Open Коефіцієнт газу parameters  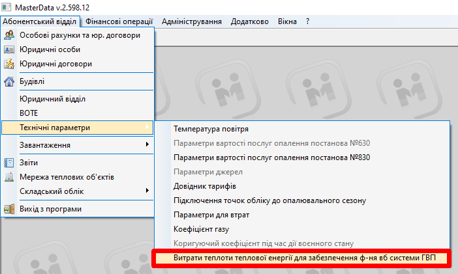(x=201, y=229)
